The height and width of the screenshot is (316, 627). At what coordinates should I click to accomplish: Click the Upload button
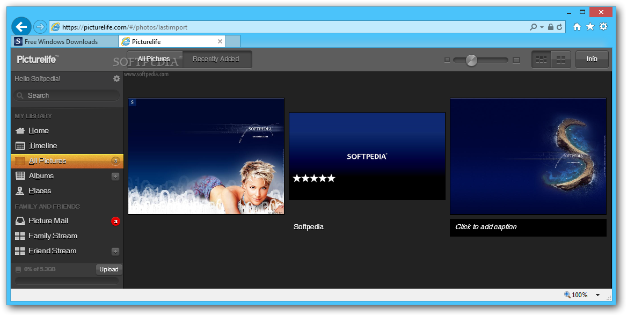(109, 270)
